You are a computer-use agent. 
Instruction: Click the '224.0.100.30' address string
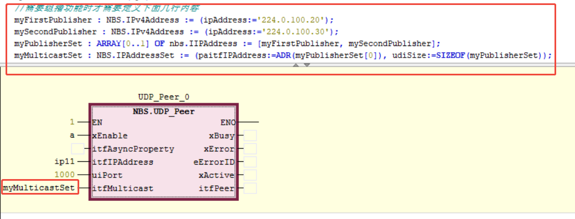pyautogui.click(x=296, y=32)
